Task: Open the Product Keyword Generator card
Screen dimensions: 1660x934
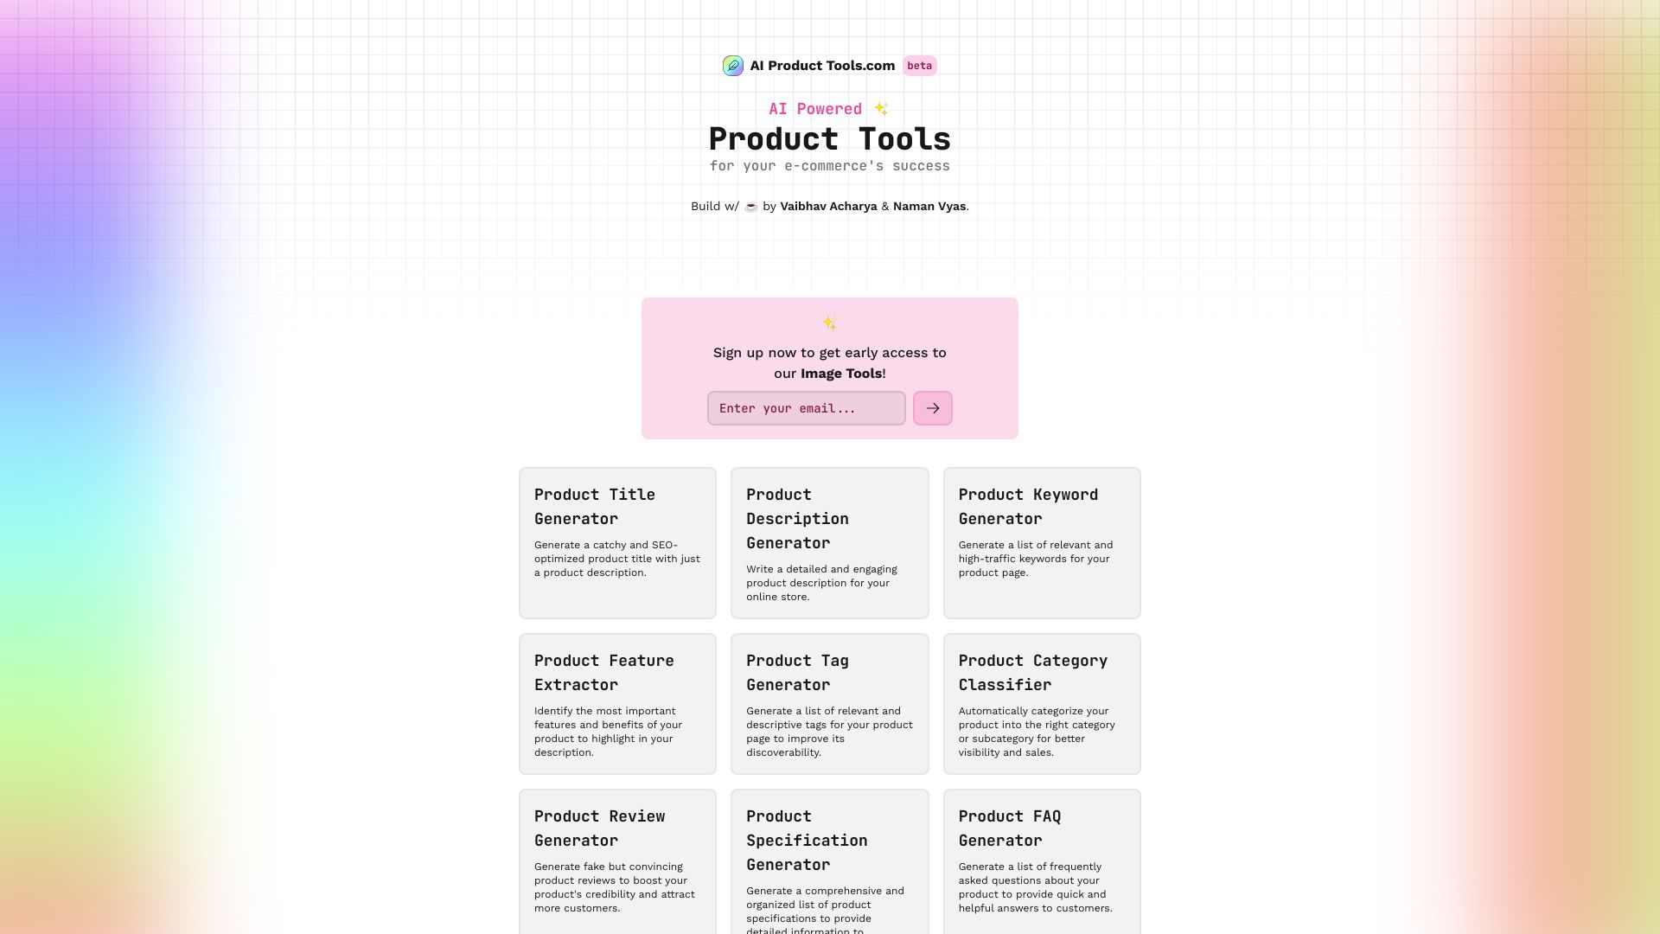Action: pyautogui.click(x=1041, y=541)
